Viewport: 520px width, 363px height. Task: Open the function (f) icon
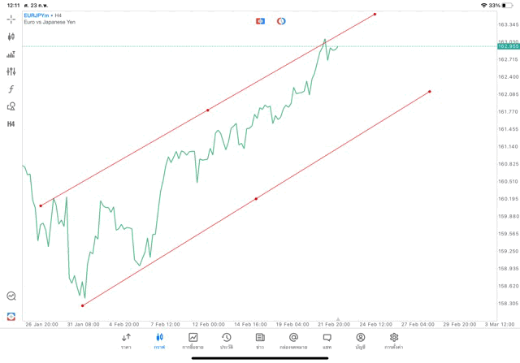tap(11, 89)
